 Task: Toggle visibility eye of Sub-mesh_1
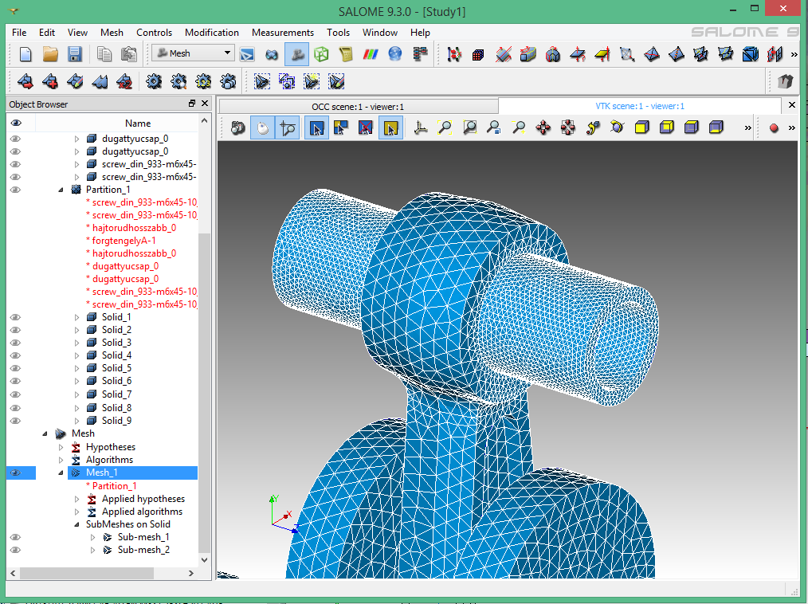coord(15,537)
